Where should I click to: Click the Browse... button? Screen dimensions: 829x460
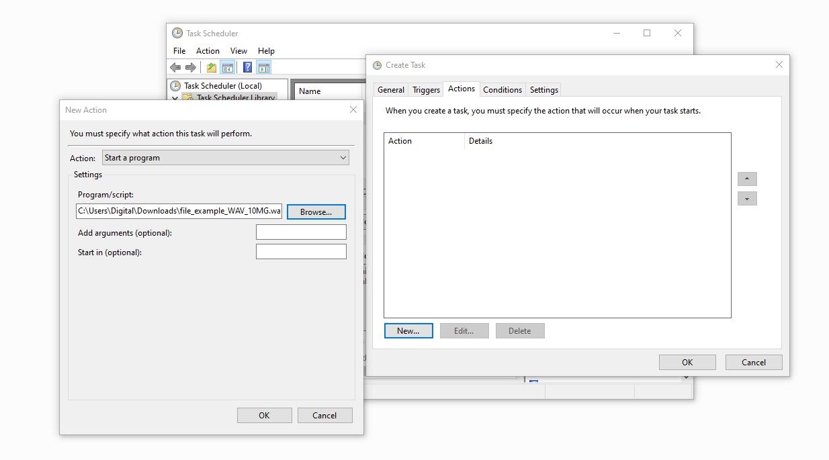point(316,212)
